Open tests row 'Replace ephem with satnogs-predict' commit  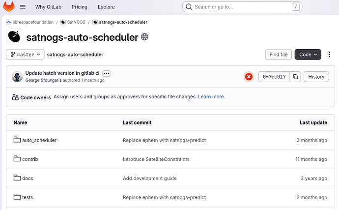click(x=164, y=197)
